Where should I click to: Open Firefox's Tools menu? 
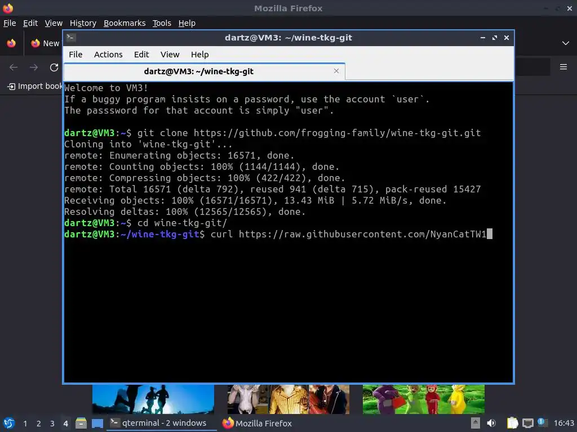[x=162, y=23]
